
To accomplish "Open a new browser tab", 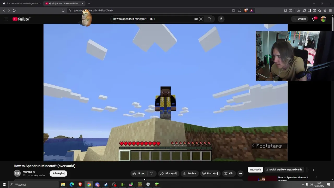I will point(89,3).
